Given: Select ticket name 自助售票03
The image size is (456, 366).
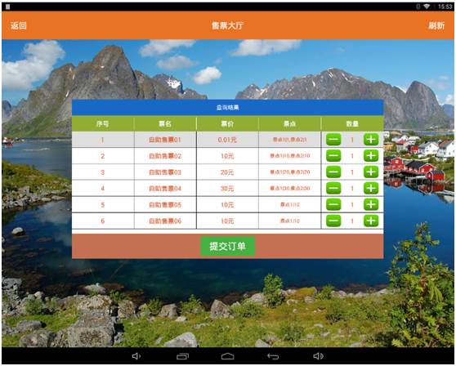Looking at the screenshot, I should pos(165,172).
